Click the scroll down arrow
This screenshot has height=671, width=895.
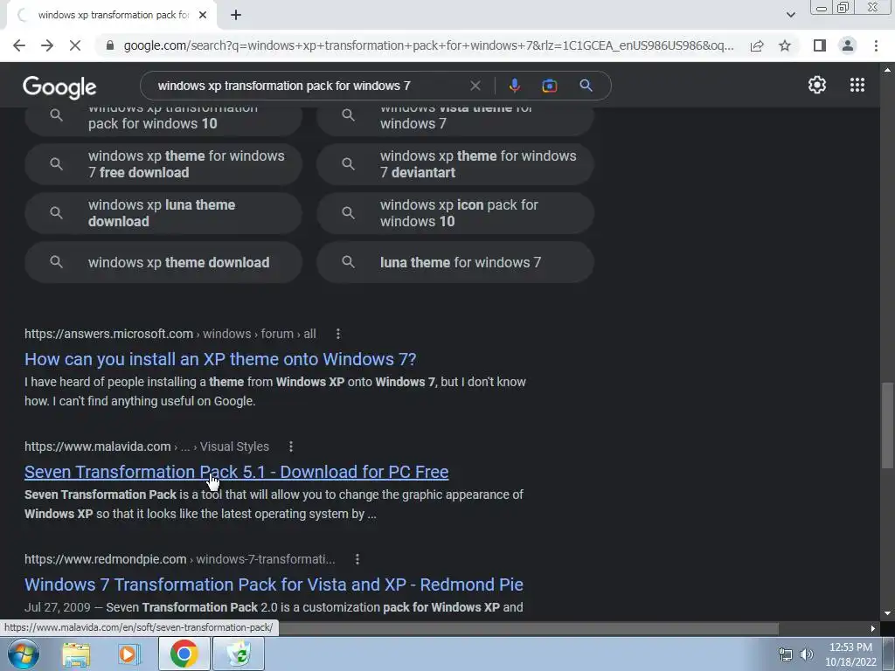(x=887, y=614)
